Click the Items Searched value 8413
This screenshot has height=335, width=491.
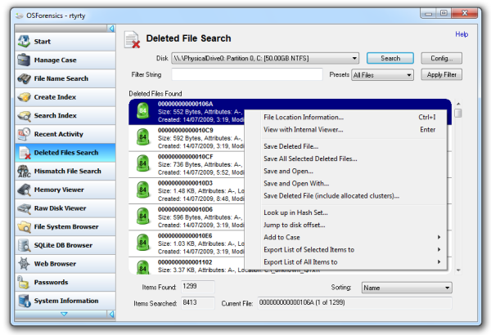coord(198,303)
